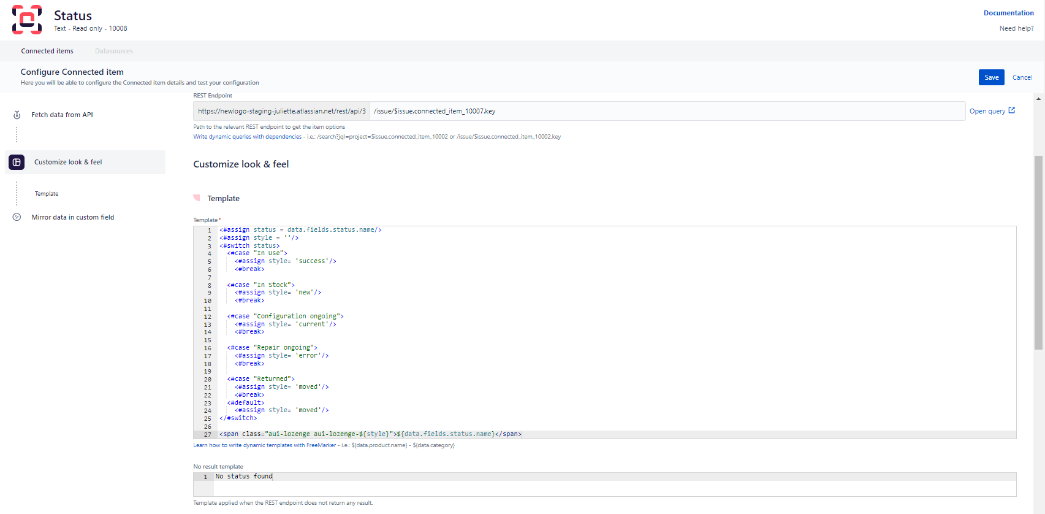Click the Fetch data from API step icon
The height and width of the screenshot is (514, 1045).
(x=17, y=115)
